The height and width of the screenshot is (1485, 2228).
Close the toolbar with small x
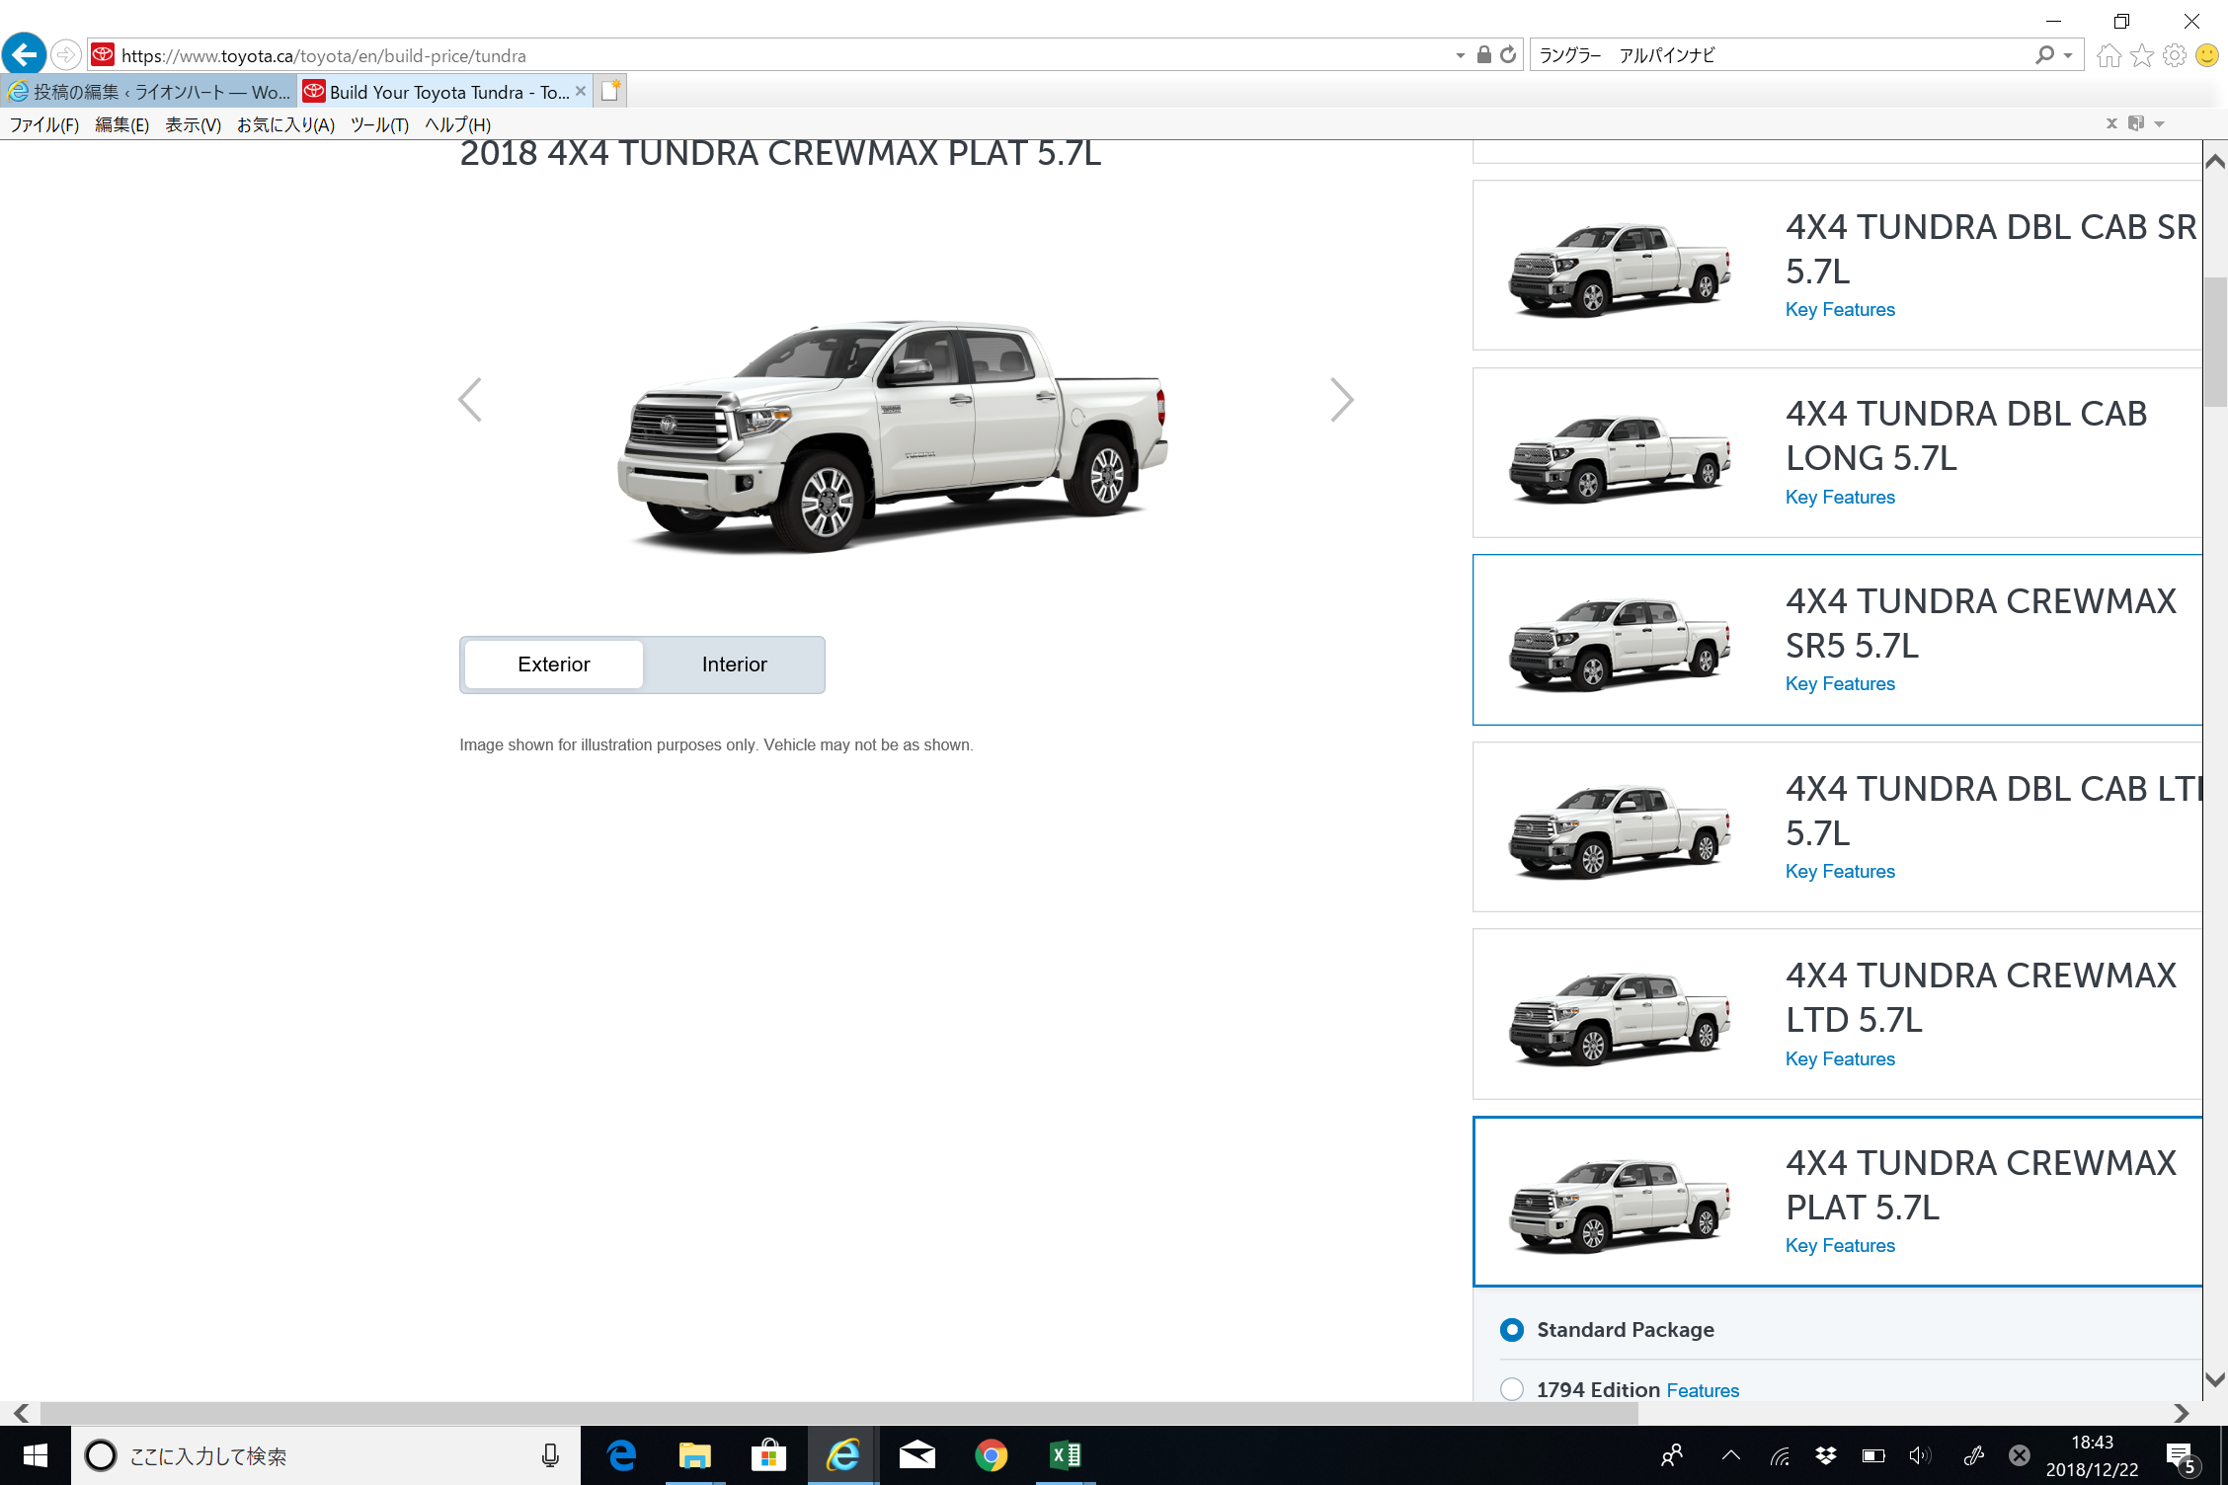(2111, 123)
